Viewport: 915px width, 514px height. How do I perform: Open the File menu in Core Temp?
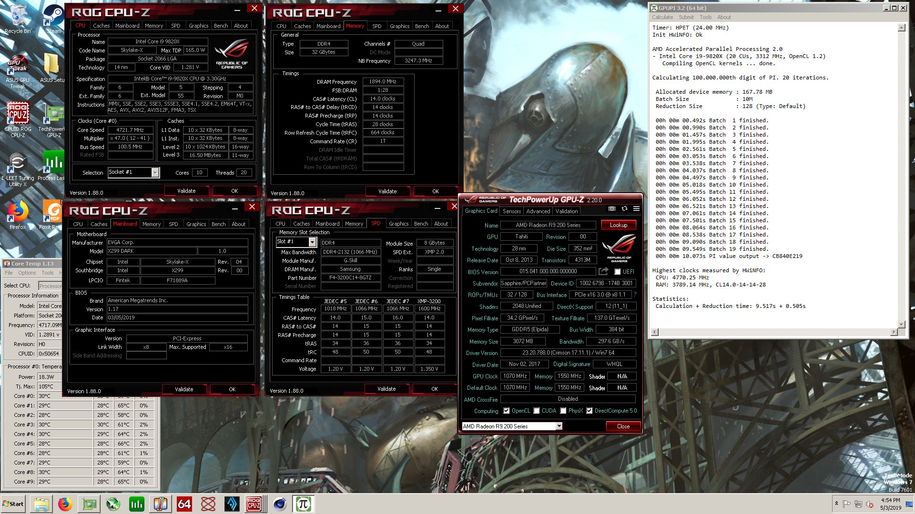9,273
